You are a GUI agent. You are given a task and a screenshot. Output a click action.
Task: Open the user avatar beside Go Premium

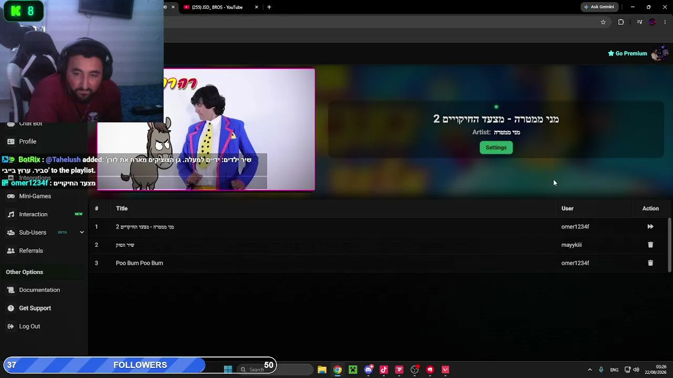(659, 53)
